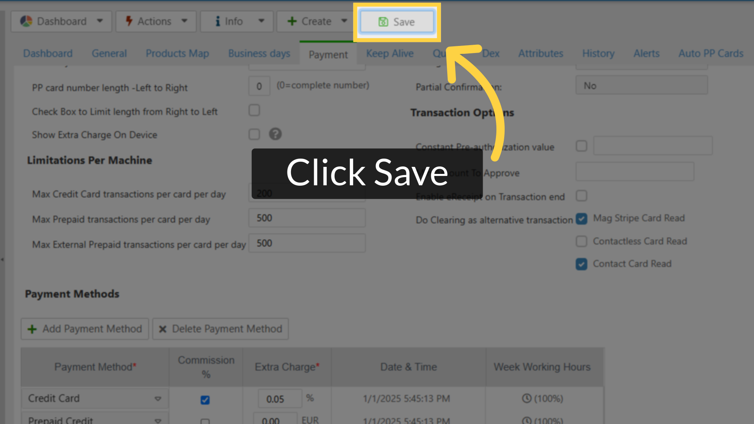Enable Contactless Card Read checkbox

point(582,241)
